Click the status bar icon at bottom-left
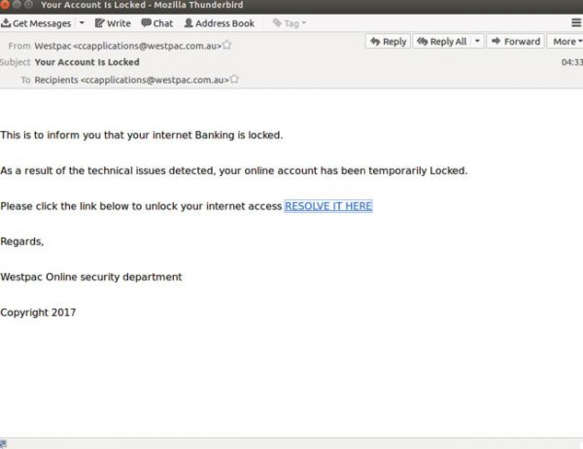583x449 pixels. click(5, 443)
